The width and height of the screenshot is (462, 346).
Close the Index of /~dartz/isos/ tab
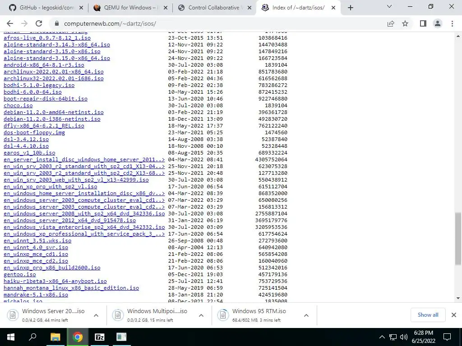click(x=333, y=8)
